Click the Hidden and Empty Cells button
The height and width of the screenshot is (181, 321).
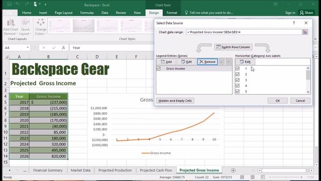(x=175, y=101)
